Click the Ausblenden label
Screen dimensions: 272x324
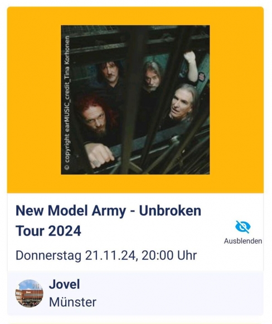(x=243, y=241)
